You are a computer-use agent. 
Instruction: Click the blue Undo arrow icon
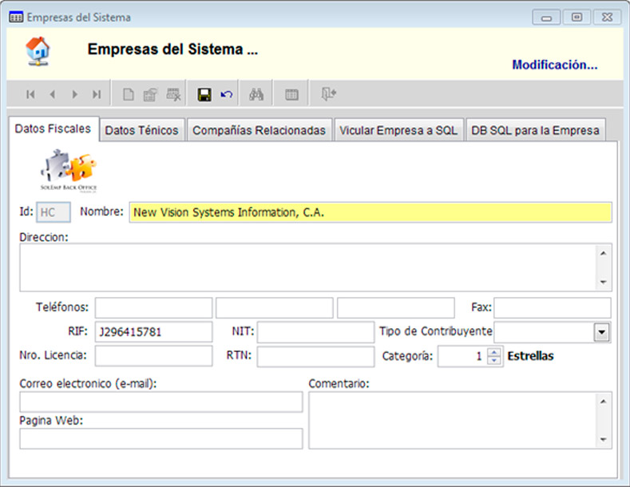click(227, 94)
